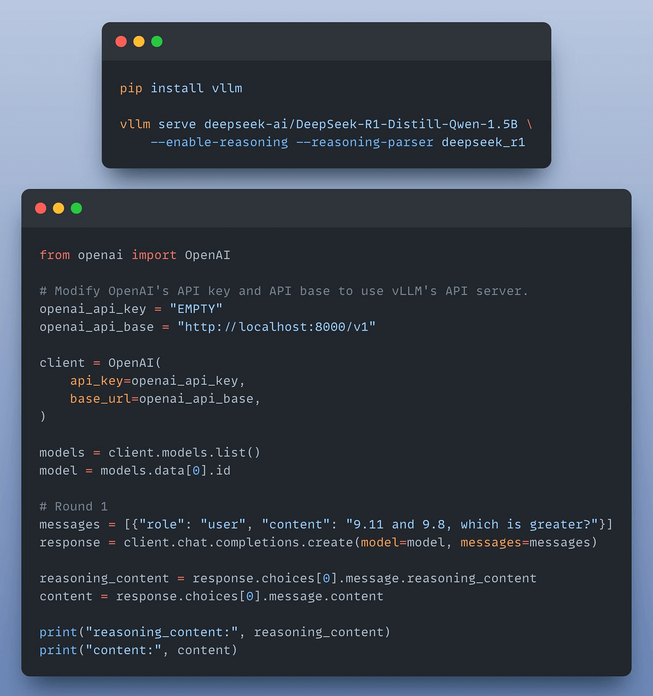Click the --reasoning-parser flag

pyautogui.click(x=365, y=142)
